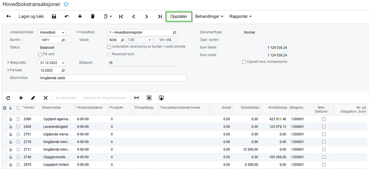369x169 pixels.
Task: Tick Ikke-fakturerbar for account 2090
Action: (324, 119)
